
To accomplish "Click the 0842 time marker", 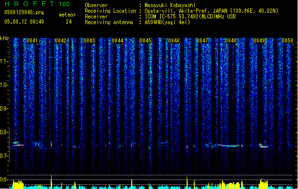I will (x=61, y=41).
